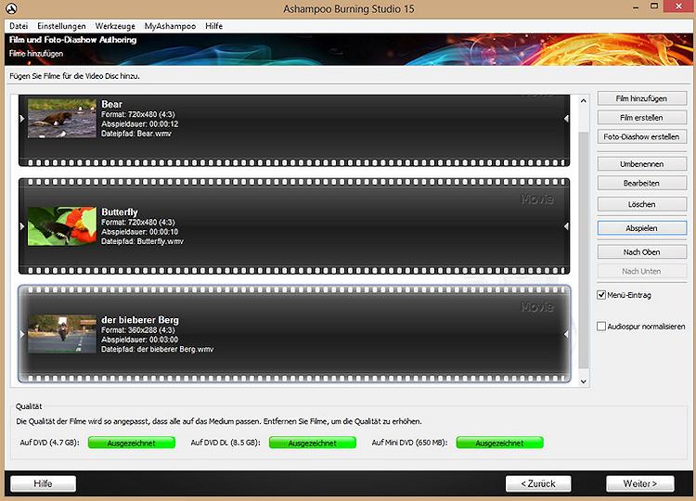
Task: Open the Datei menu
Action: click(19, 26)
